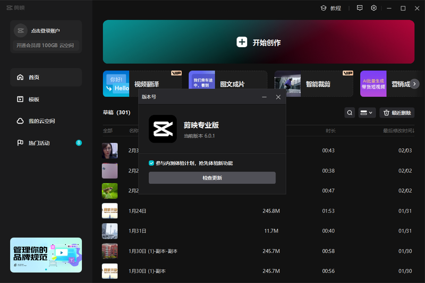Uncheck the beta experience program checkbox
The image size is (425, 283).
(151, 163)
